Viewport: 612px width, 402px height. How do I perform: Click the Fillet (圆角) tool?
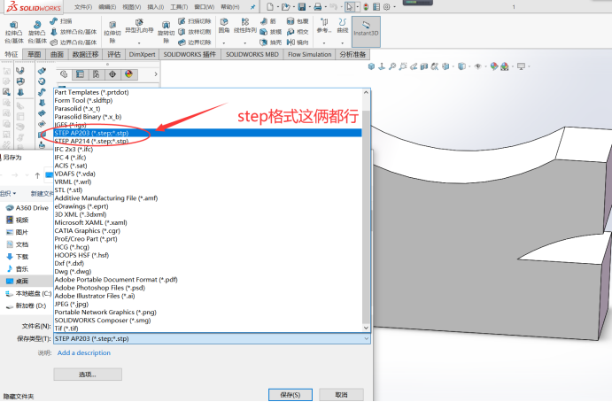click(x=224, y=26)
